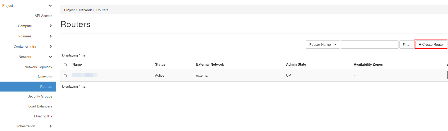448x131 pixels.
Task: Open the blurred router name link
Action: tap(85, 75)
